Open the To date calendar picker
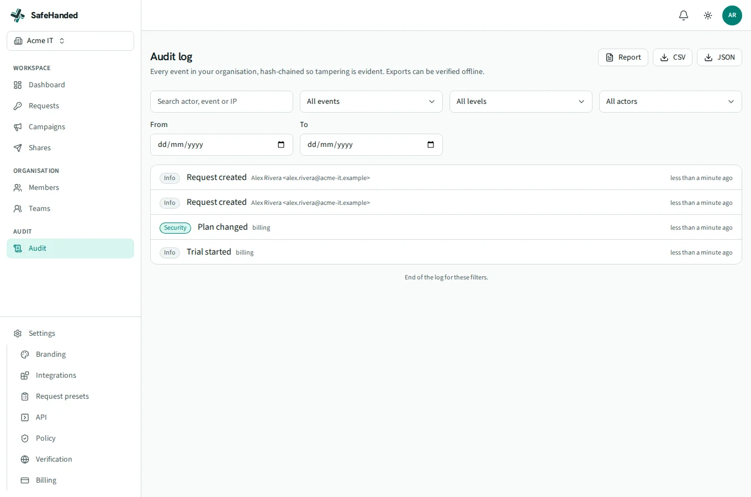This screenshot has height=497, width=751. click(431, 145)
